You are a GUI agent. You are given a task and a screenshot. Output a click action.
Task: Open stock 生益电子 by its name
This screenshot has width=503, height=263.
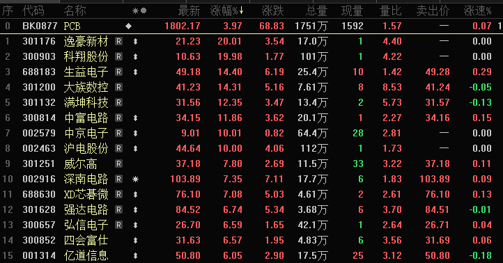(x=86, y=72)
